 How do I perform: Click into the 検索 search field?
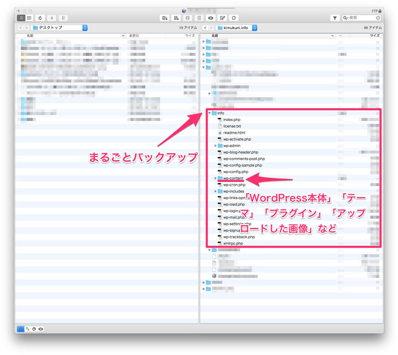click(362, 18)
